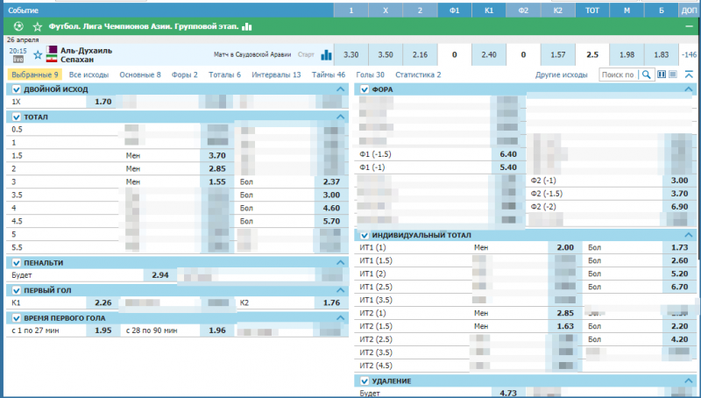Click the market search input field
Image resolution: width=701 pixels, height=398 pixels.
619,75
